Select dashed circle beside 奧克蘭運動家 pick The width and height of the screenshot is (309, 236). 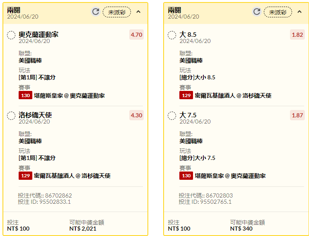[11, 35]
